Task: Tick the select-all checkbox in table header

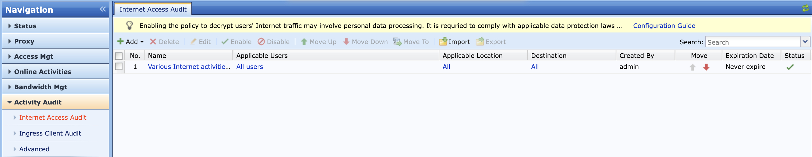Action: click(119, 56)
